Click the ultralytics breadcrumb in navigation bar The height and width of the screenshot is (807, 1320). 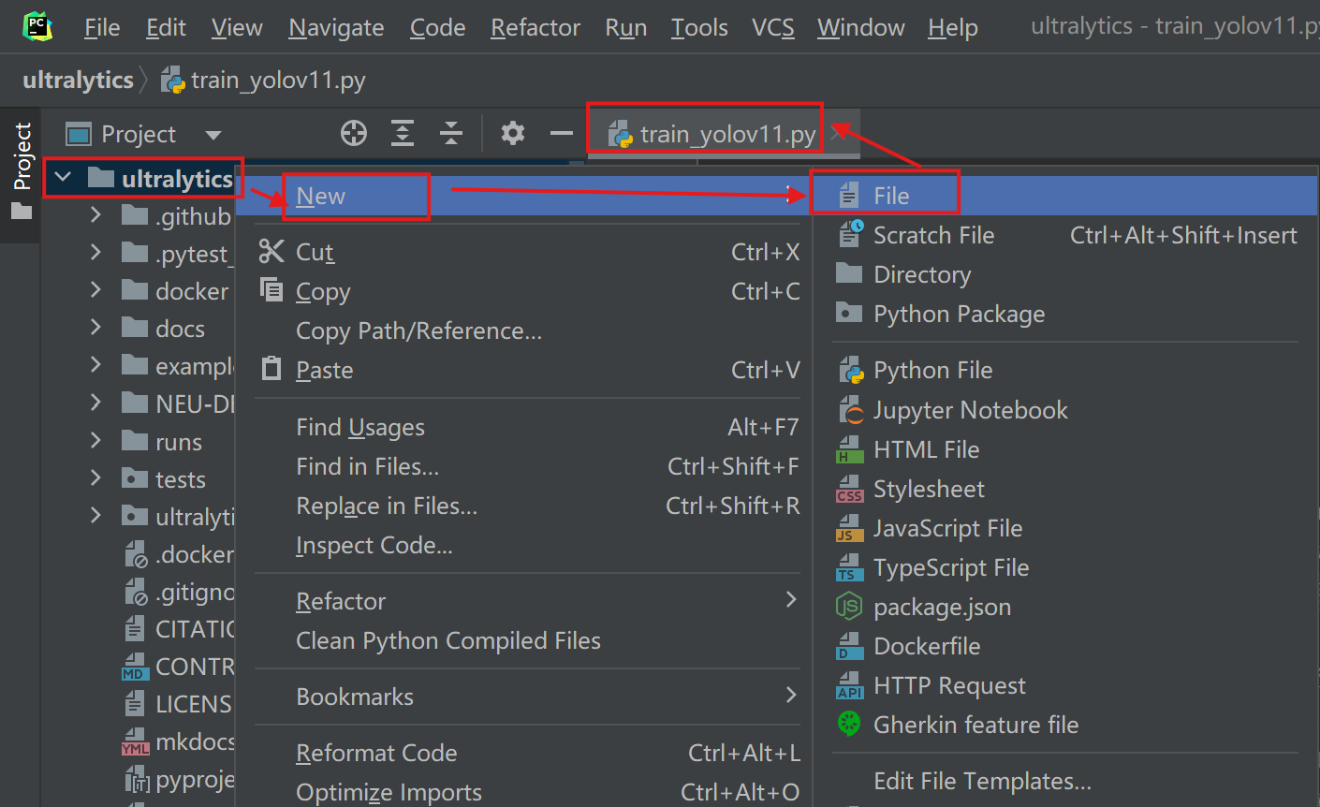[78, 81]
